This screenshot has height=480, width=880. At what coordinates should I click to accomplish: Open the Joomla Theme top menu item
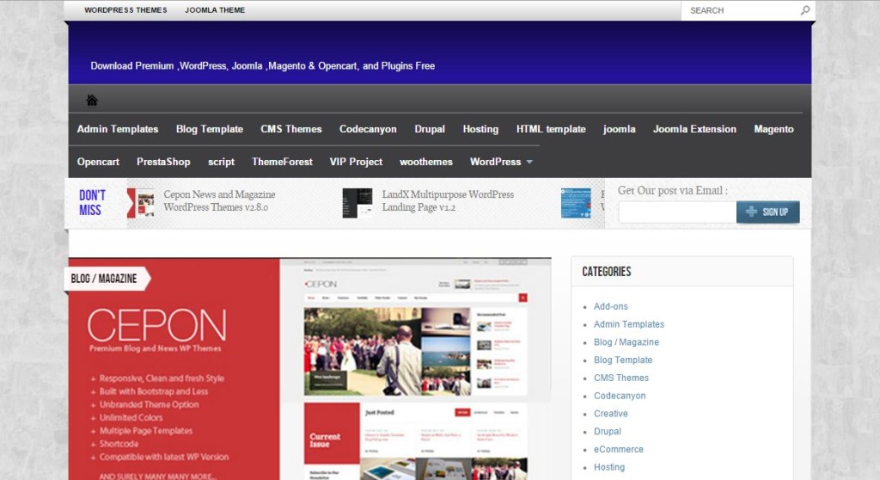(x=215, y=10)
